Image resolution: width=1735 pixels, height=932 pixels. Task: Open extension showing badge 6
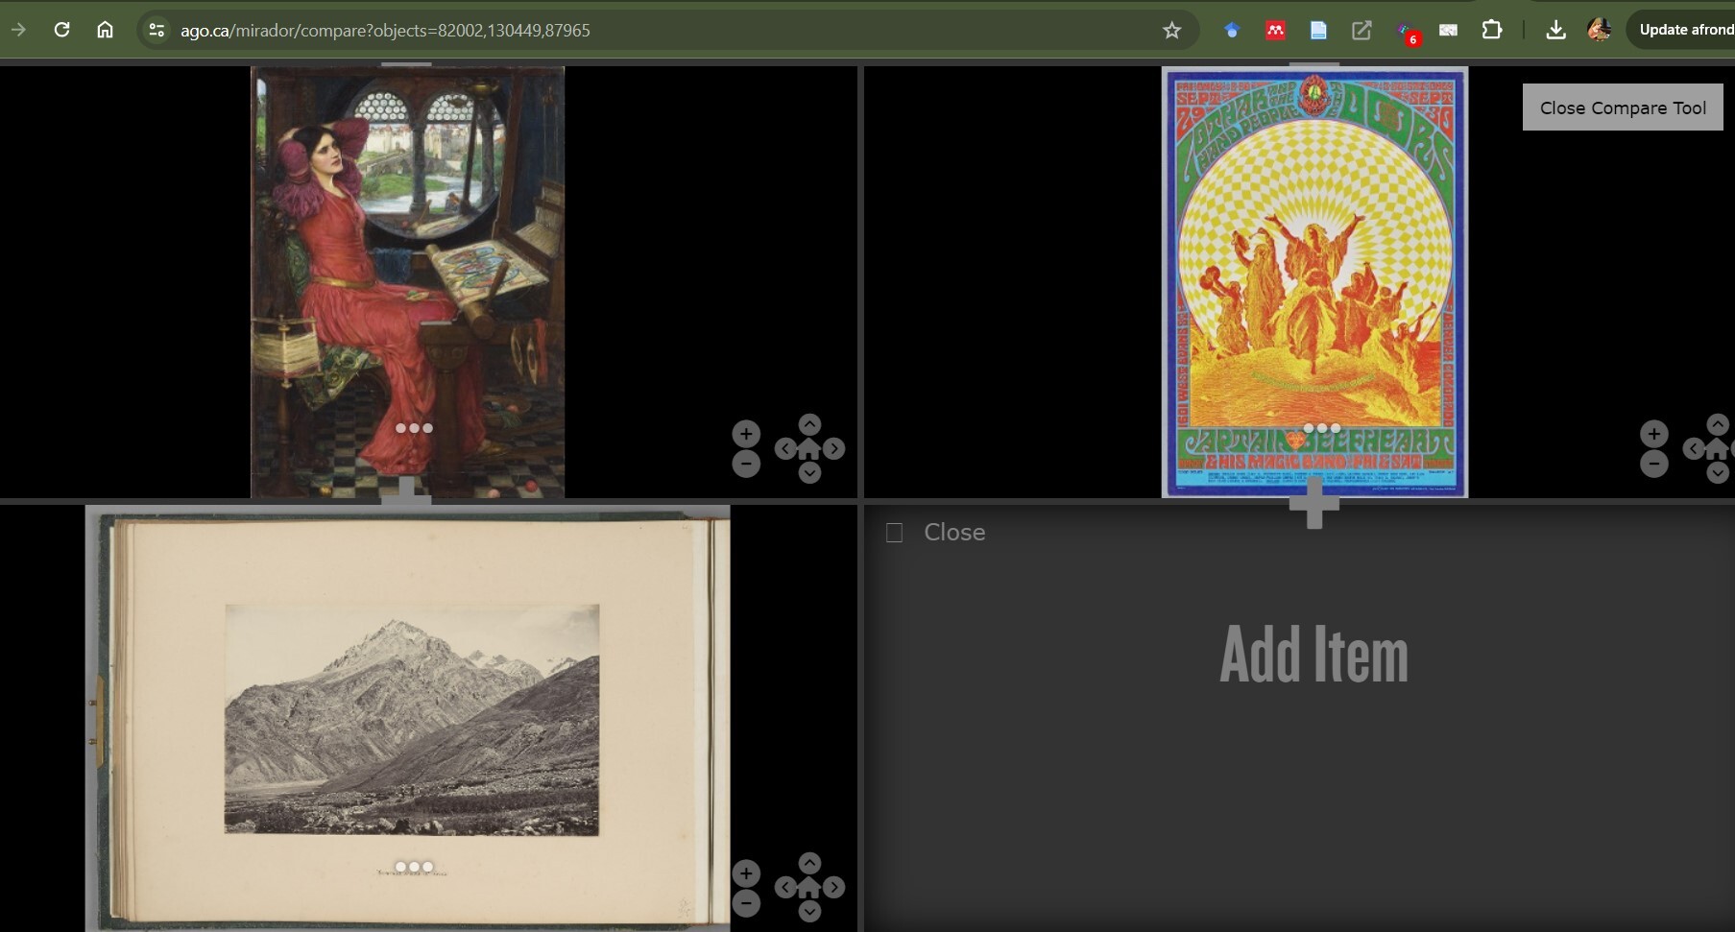click(1407, 32)
